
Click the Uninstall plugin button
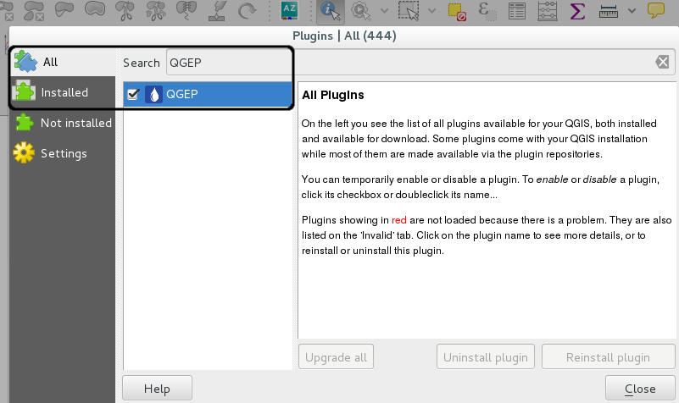click(x=486, y=357)
